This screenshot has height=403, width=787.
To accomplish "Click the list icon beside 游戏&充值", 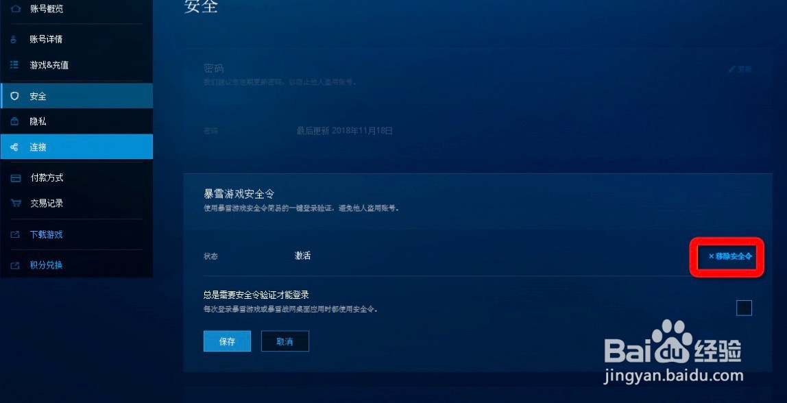I will tap(14, 64).
